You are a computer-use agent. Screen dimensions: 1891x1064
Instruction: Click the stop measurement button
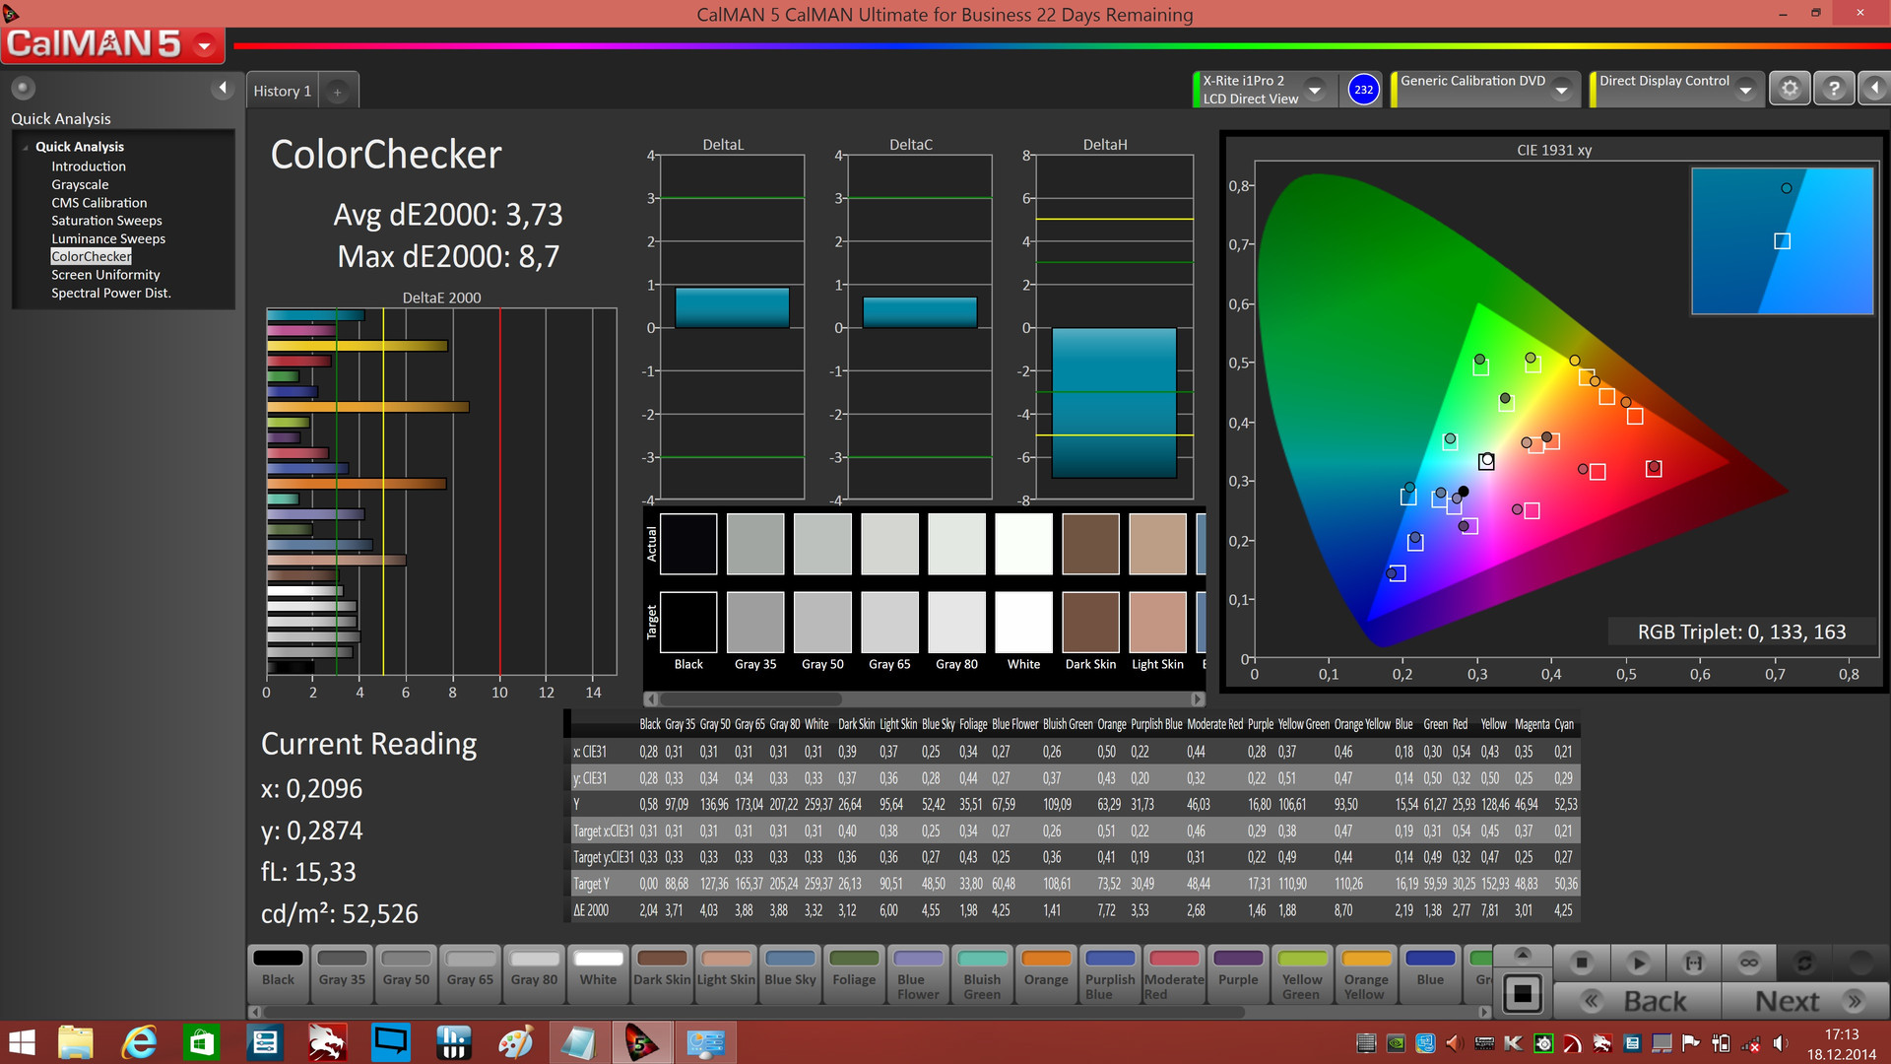1582,963
